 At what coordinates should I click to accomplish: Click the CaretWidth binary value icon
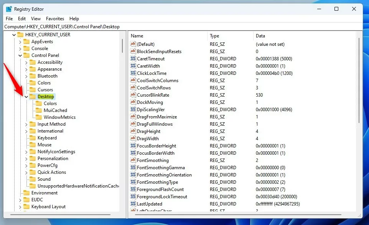point(133,66)
